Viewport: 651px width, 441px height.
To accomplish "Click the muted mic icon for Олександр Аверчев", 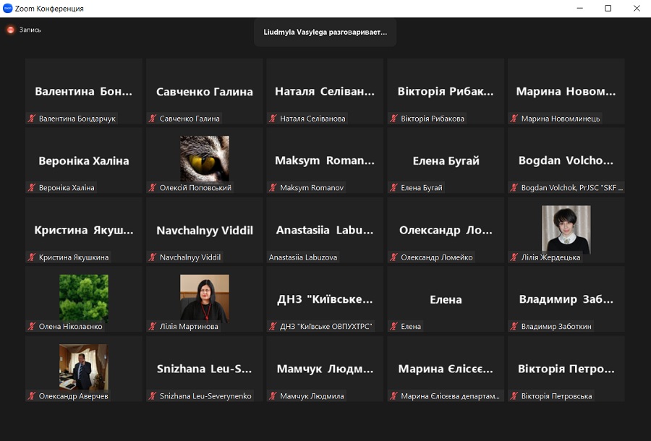I will (x=32, y=396).
